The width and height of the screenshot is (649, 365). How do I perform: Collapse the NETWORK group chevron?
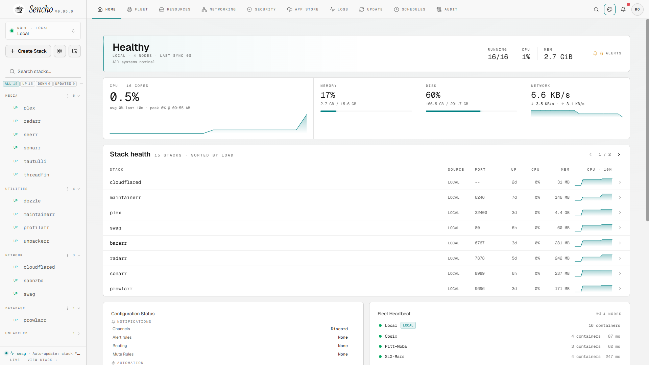pos(79,255)
